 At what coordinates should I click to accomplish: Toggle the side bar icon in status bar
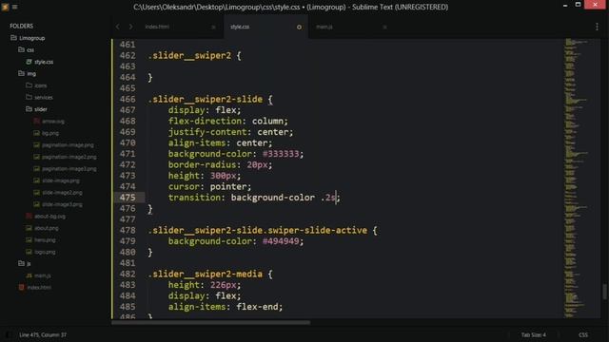point(7,334)
